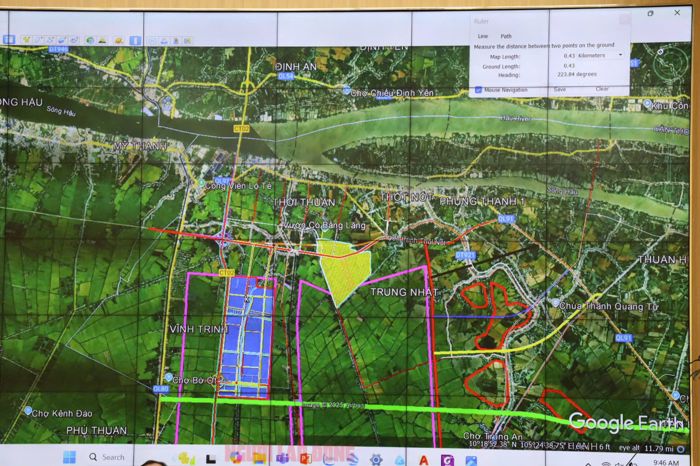This screenshot has height=466, width=700.
Task: Click the Email envelope icon
Action: pyautogui.click(x=153, y=41)
